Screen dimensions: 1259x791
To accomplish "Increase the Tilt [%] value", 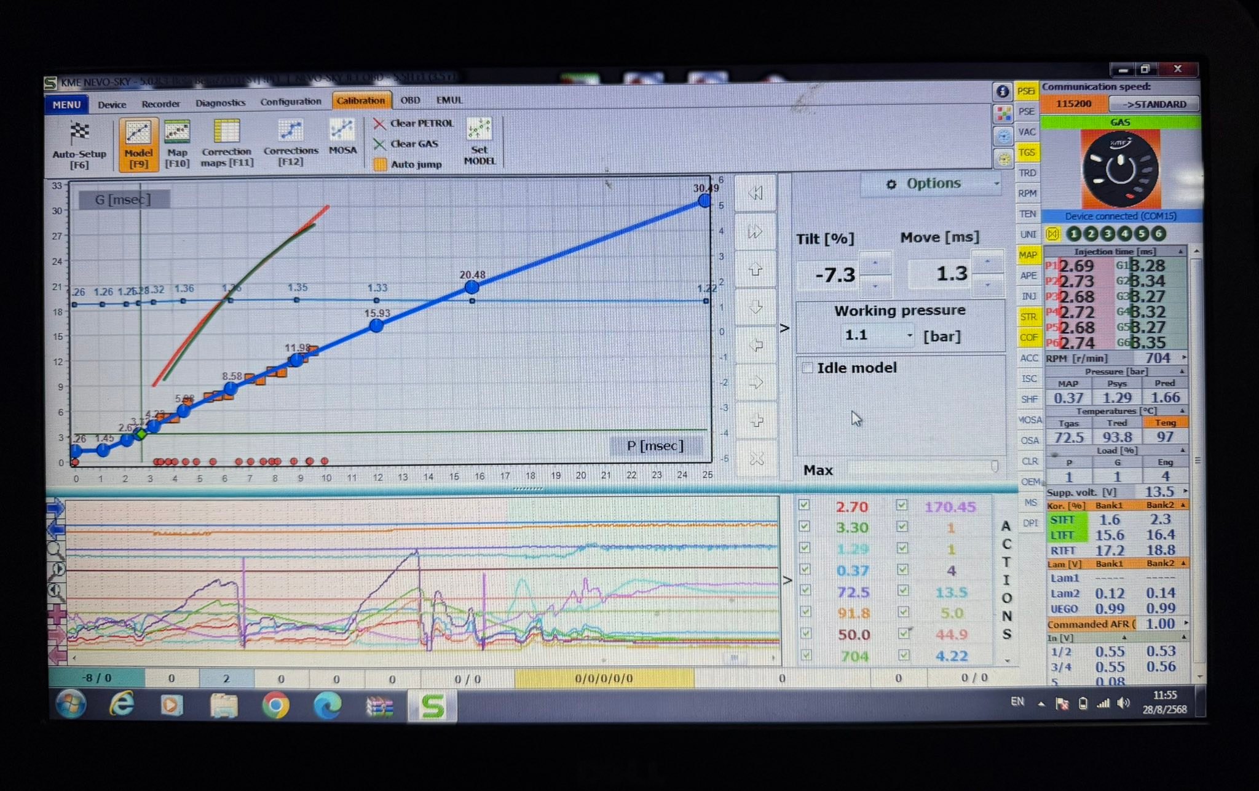I will tap(875, 263).
